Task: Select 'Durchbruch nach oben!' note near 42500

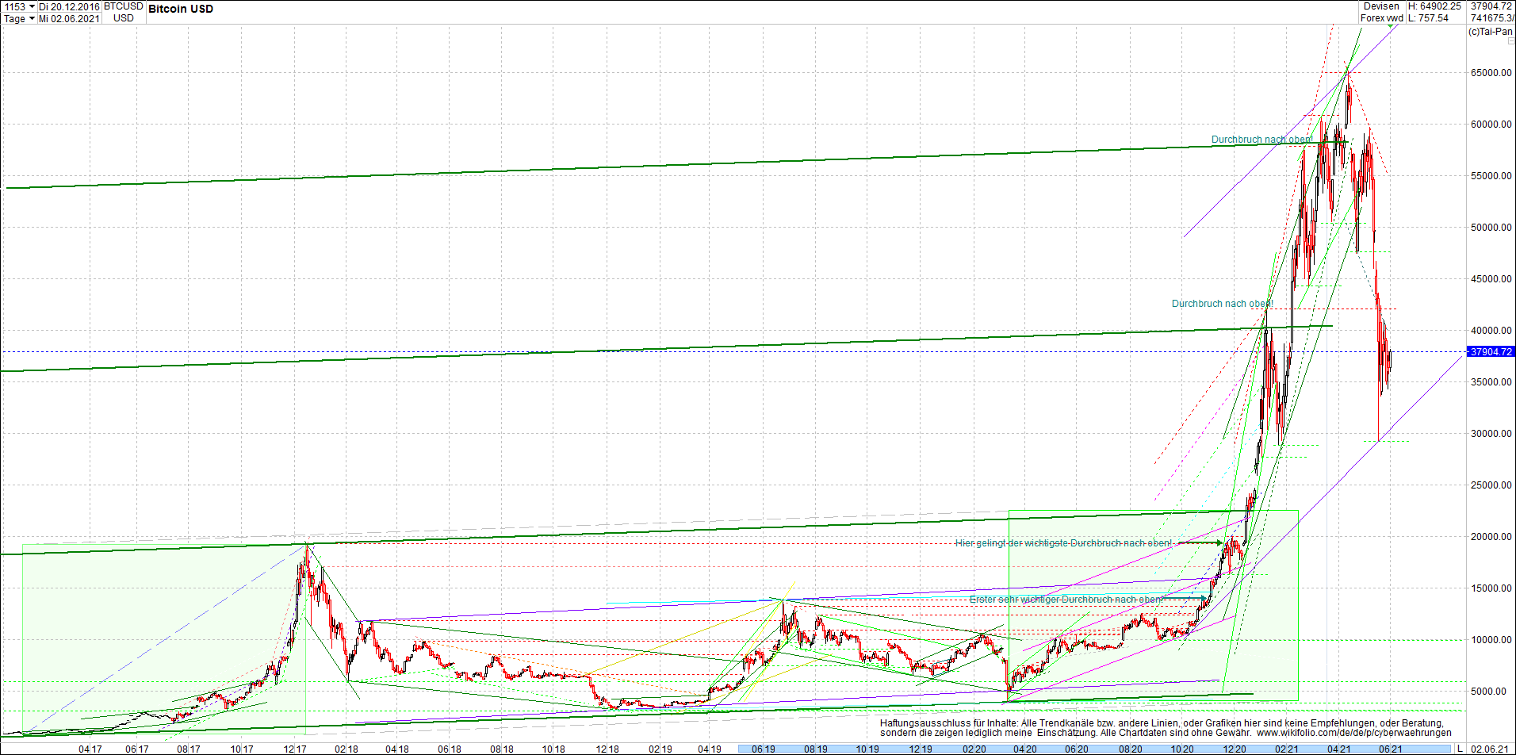Action: (x=1222, y=304)
